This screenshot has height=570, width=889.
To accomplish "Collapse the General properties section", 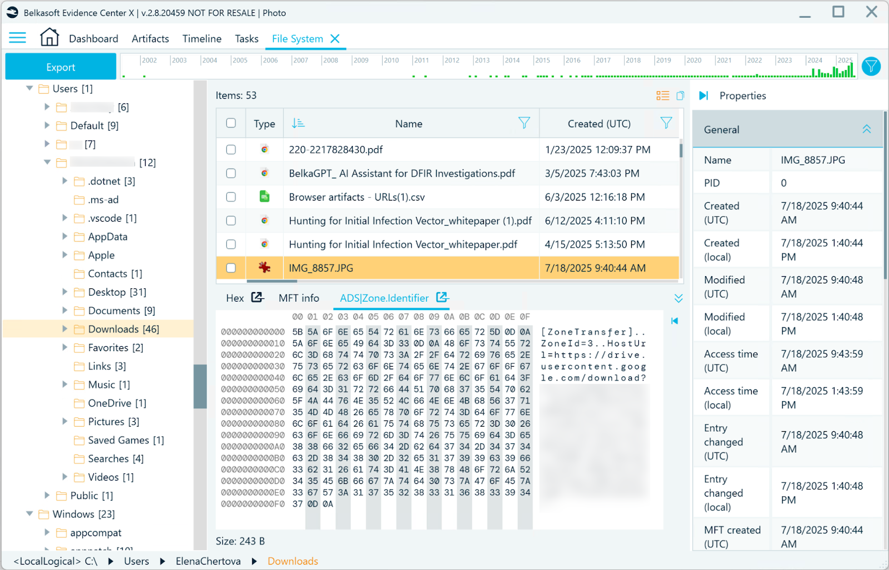I will pyautogui.click(x=866, y=129).
